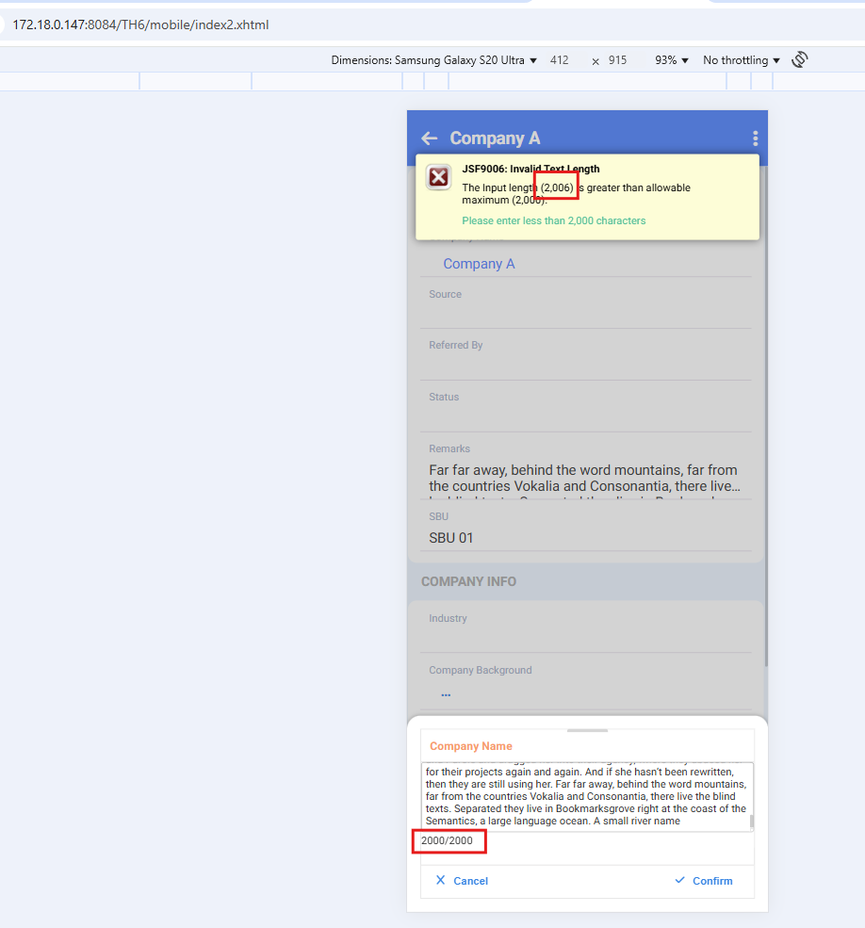Click the Confirm button in dialog
The image size is (865, 928).
click(703, 881)
